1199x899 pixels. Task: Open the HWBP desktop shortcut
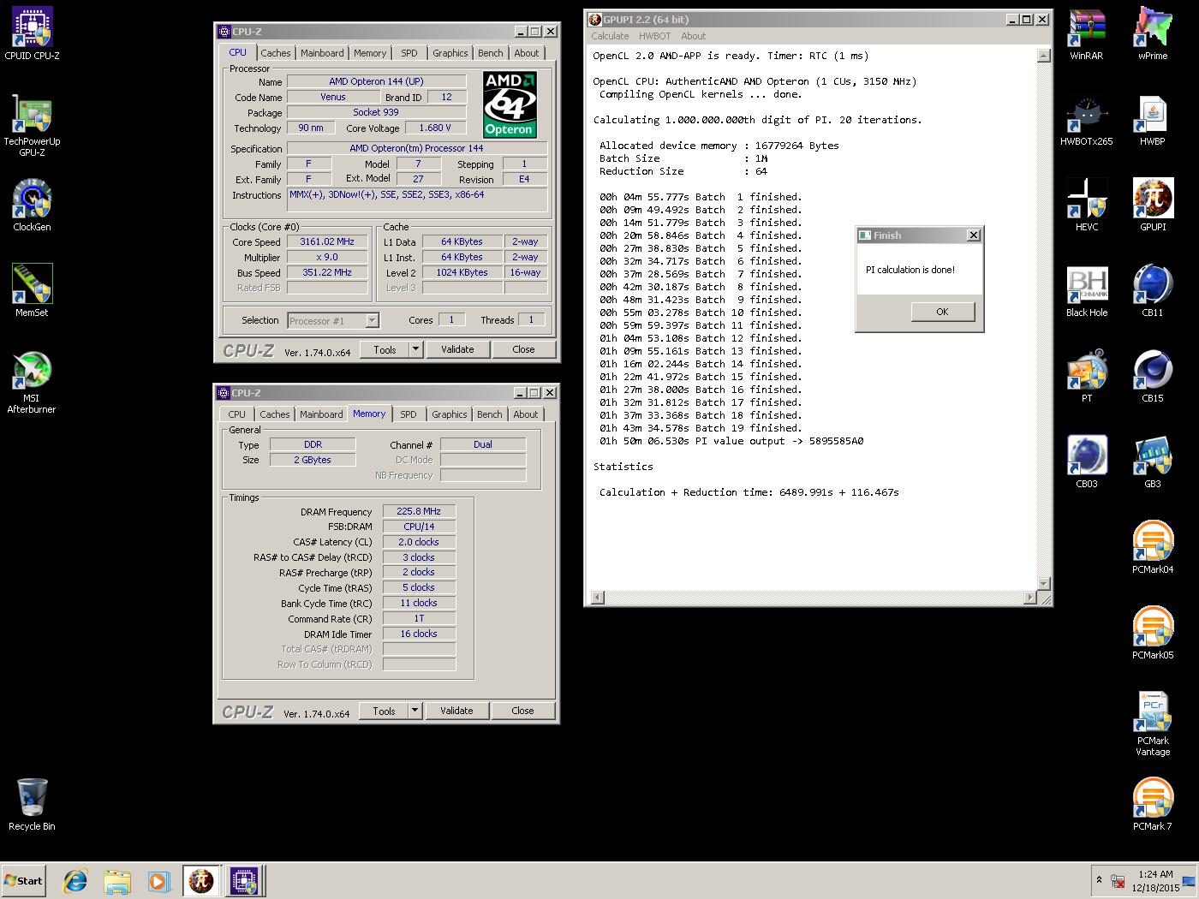pos(1153,120)
